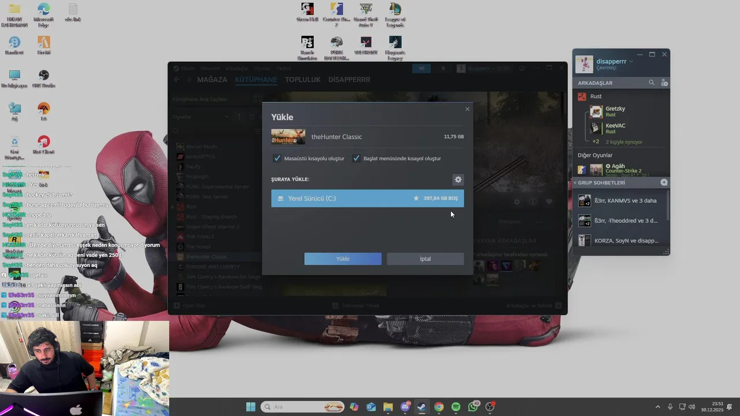Open Counter-Strike 2 desktop shortcut
The height and width of the screenshot is (416, 740).
pos(336,16)
